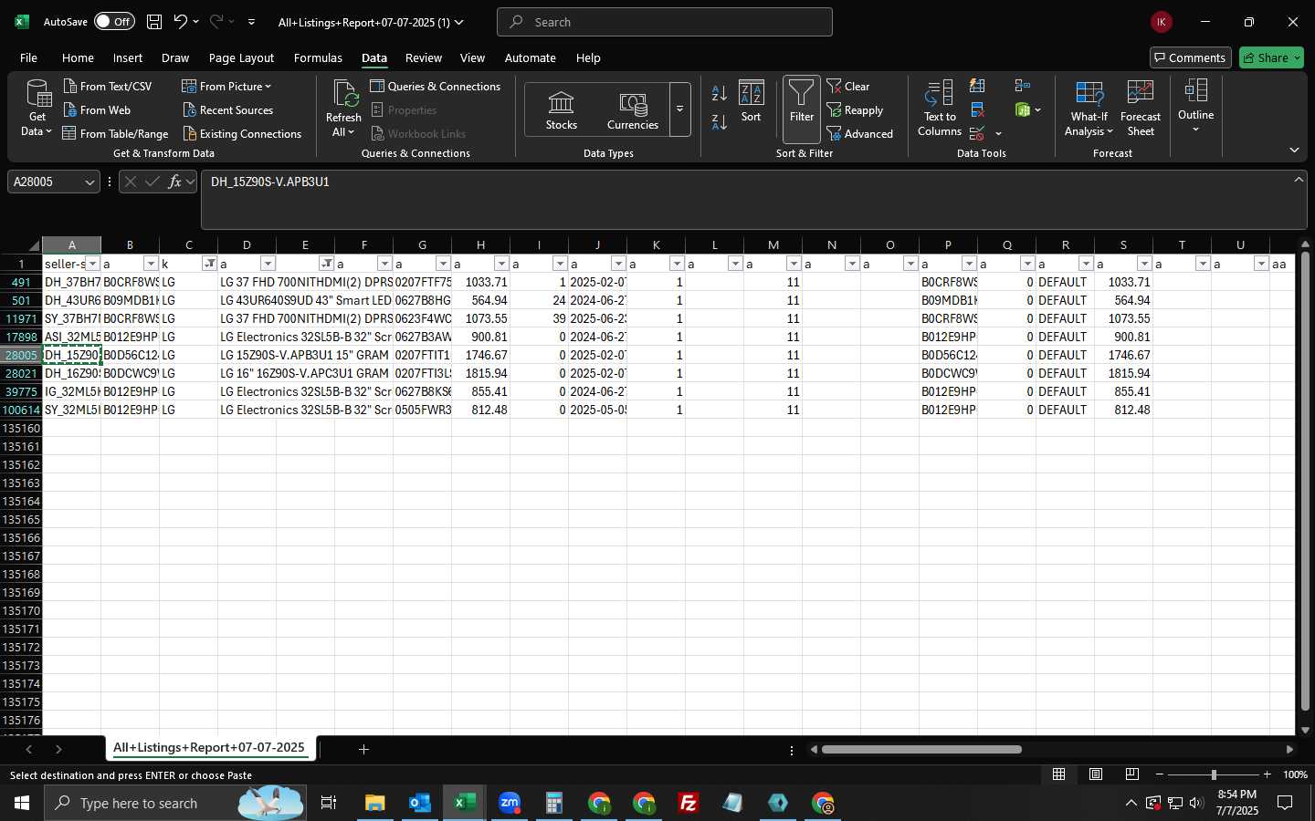Open filter dropdown in column A header
This screenshot has width=1315, height=821.
coord(92,264)
